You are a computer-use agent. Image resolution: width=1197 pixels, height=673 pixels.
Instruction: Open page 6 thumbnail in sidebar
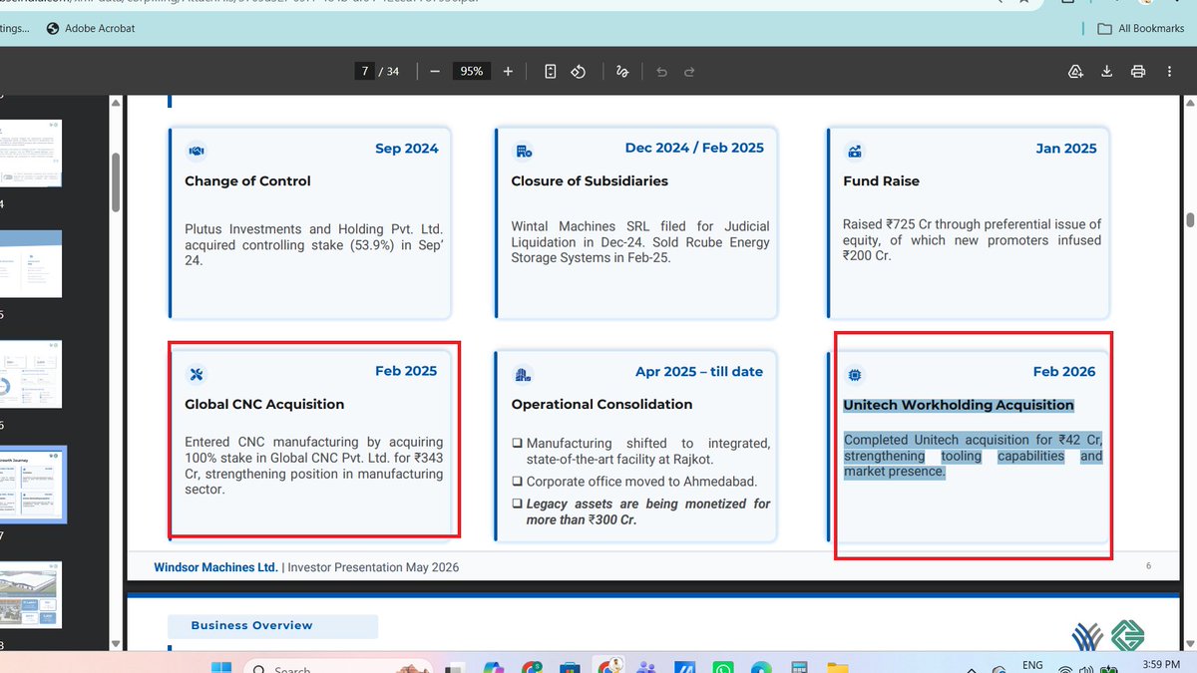[31, 374]
